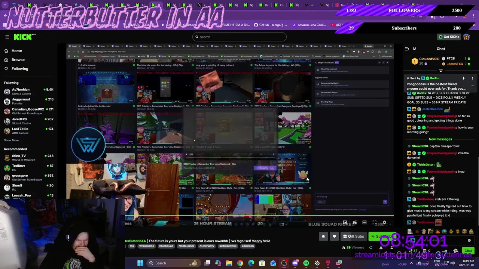Toggle stream notification bell
The height and width of the screenshot is (269, 479).
(x=323, y=236)
